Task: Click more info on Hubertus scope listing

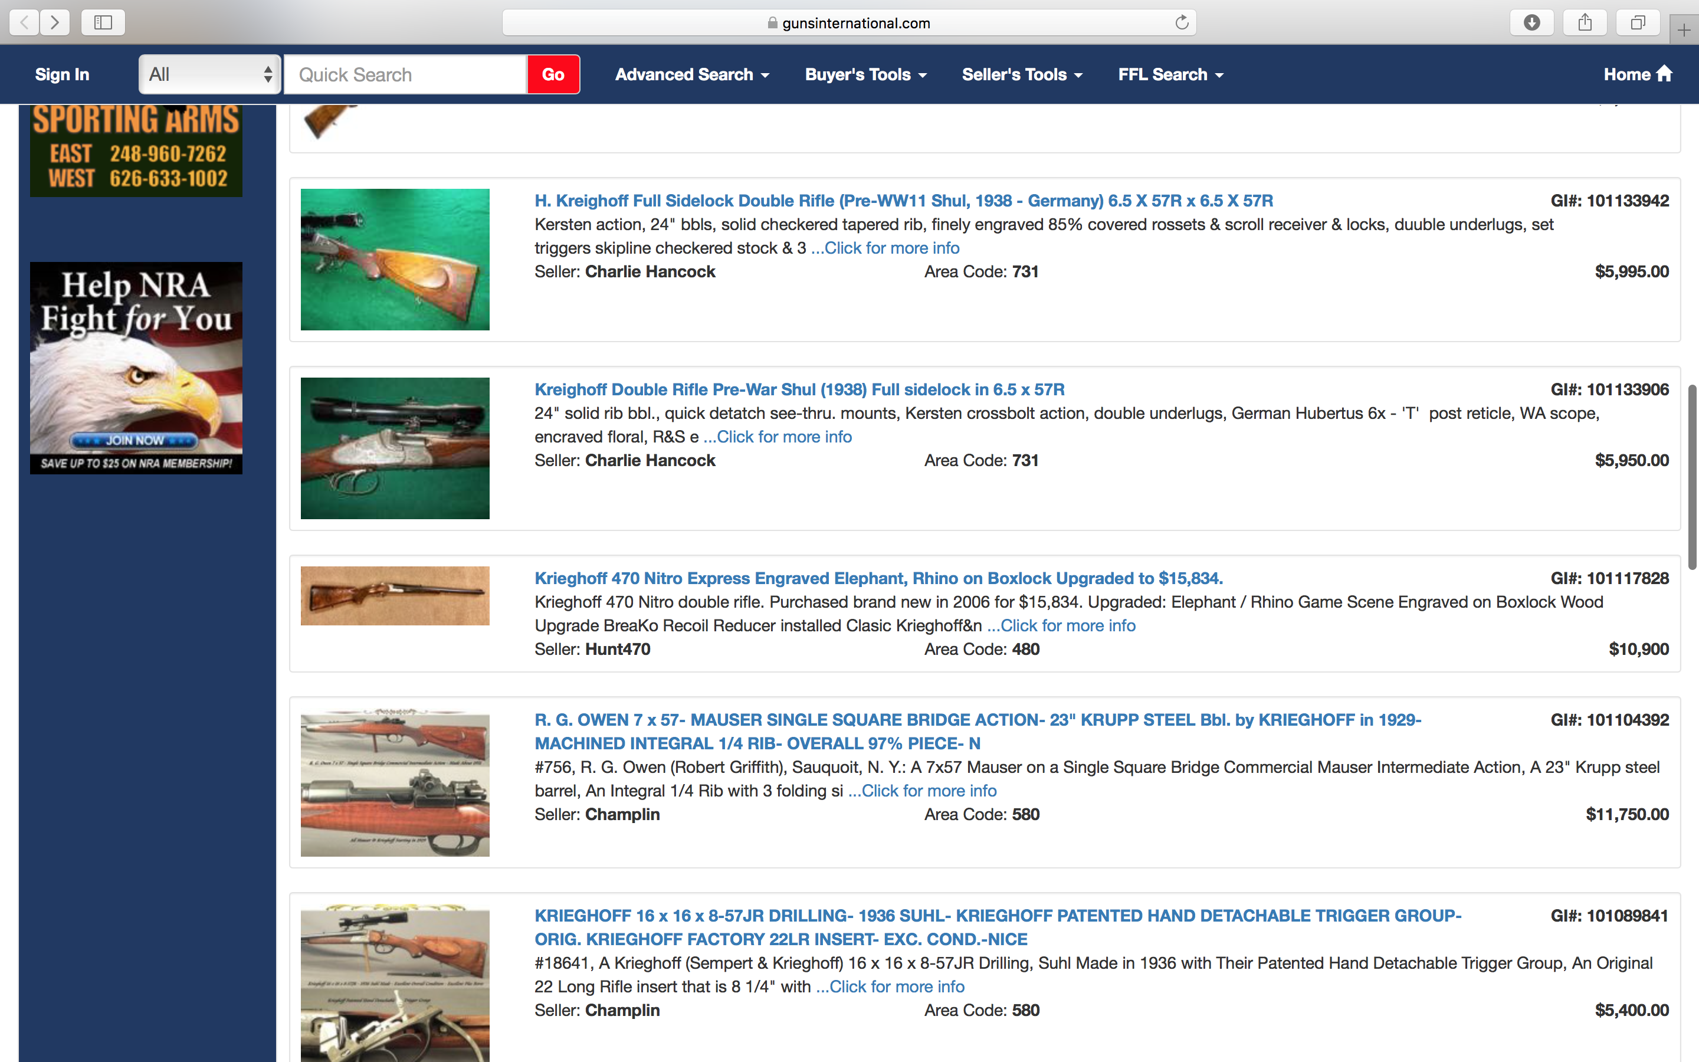Action: (x=778, y=437)
